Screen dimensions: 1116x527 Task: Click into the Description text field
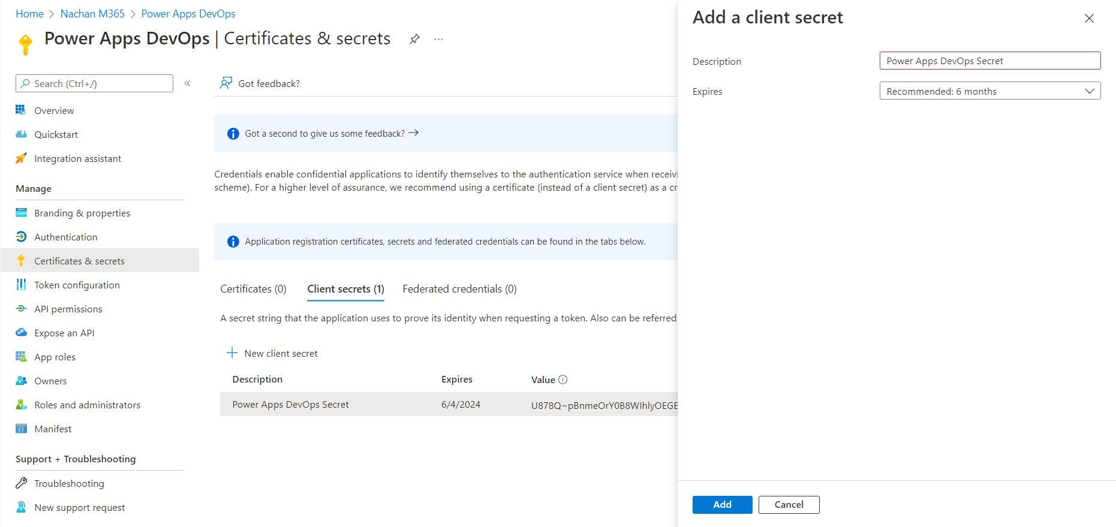pos(989,61)
